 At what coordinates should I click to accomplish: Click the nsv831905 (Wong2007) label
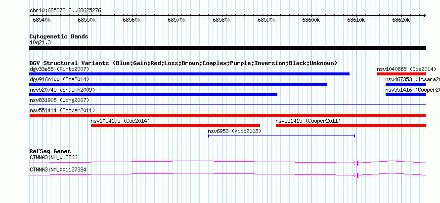tap(59, 100)
